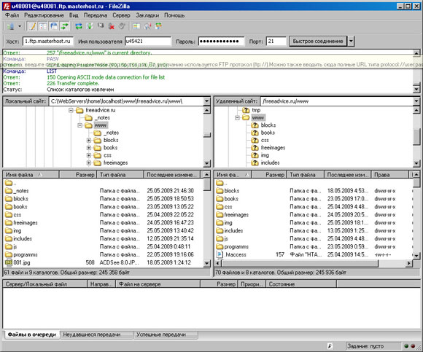Open the Передача menu
This screenshot has height=352, width=423.
click(96, 15)
